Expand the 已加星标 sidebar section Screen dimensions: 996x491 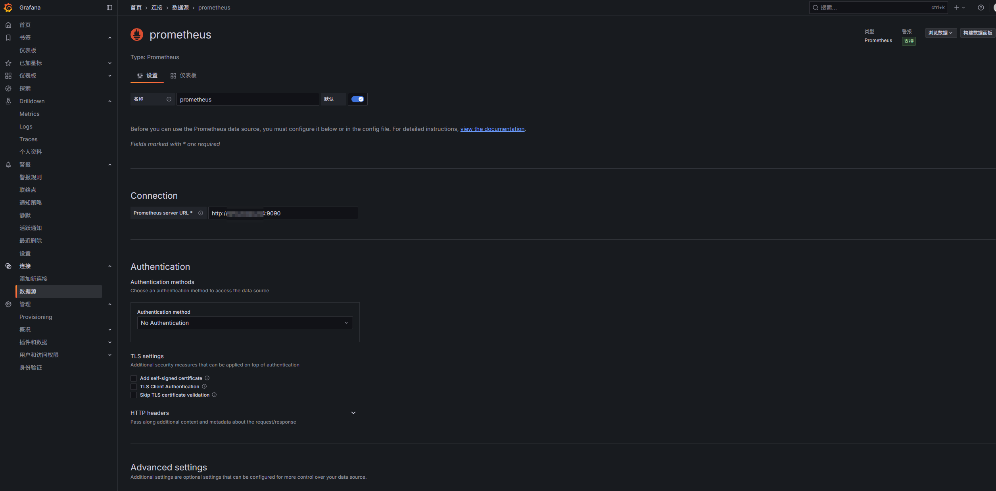click(110, 63)
